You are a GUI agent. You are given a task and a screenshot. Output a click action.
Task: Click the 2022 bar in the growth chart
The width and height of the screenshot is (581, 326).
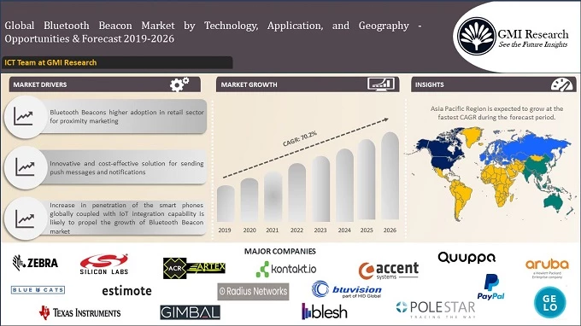pyautogui.click(x=296, y=192)
